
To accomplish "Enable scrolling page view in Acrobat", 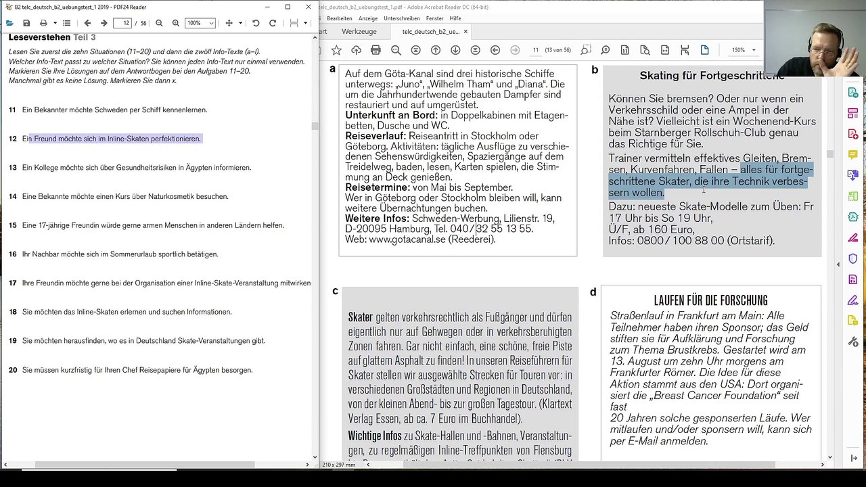I will (685, 50).
